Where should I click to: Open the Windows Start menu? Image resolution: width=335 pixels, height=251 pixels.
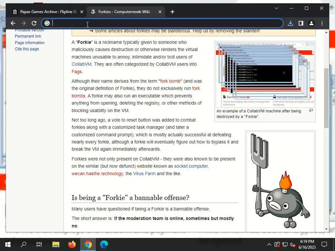pos(8,244)
